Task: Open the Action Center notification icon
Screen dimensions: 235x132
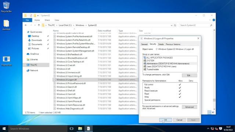Action: pos(220,129)
